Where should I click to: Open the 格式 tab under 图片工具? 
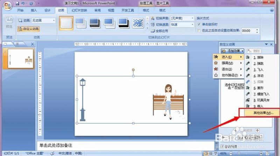[x=162, y=10]
